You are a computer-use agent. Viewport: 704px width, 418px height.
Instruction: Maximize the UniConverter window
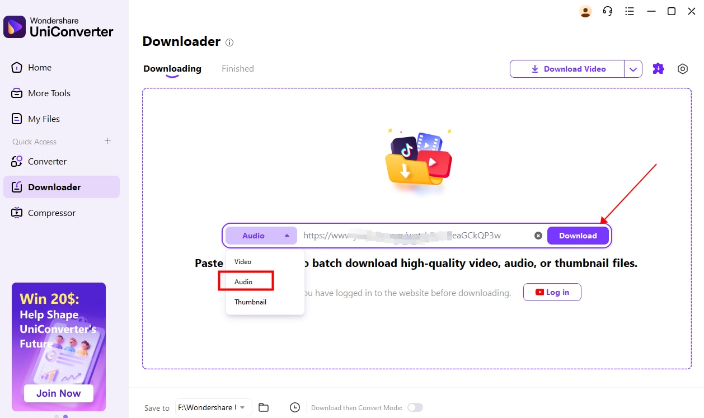[x=672, y=11]
